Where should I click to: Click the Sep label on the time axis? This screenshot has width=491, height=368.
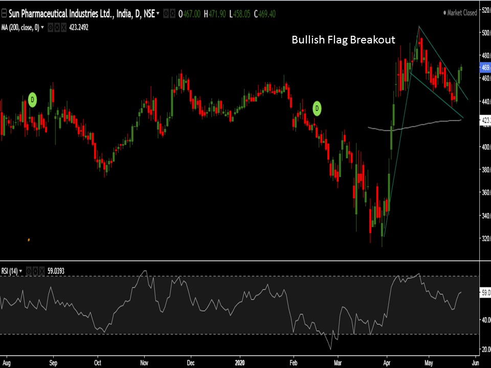(53, 363)
